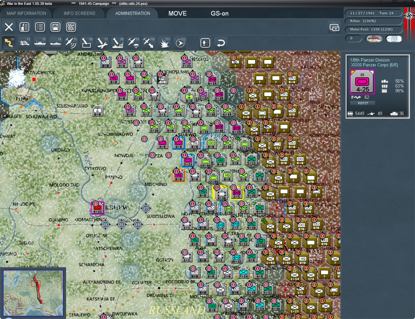This screenshot has width=415, height=319.
Task: Select the 12=37 pink infantry counter
Action: 203,95
